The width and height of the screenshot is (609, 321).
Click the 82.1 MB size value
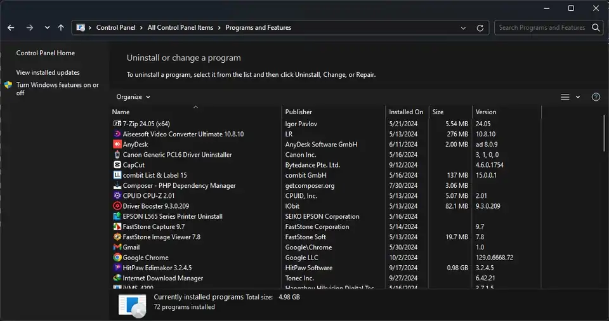tap(457, 206)
